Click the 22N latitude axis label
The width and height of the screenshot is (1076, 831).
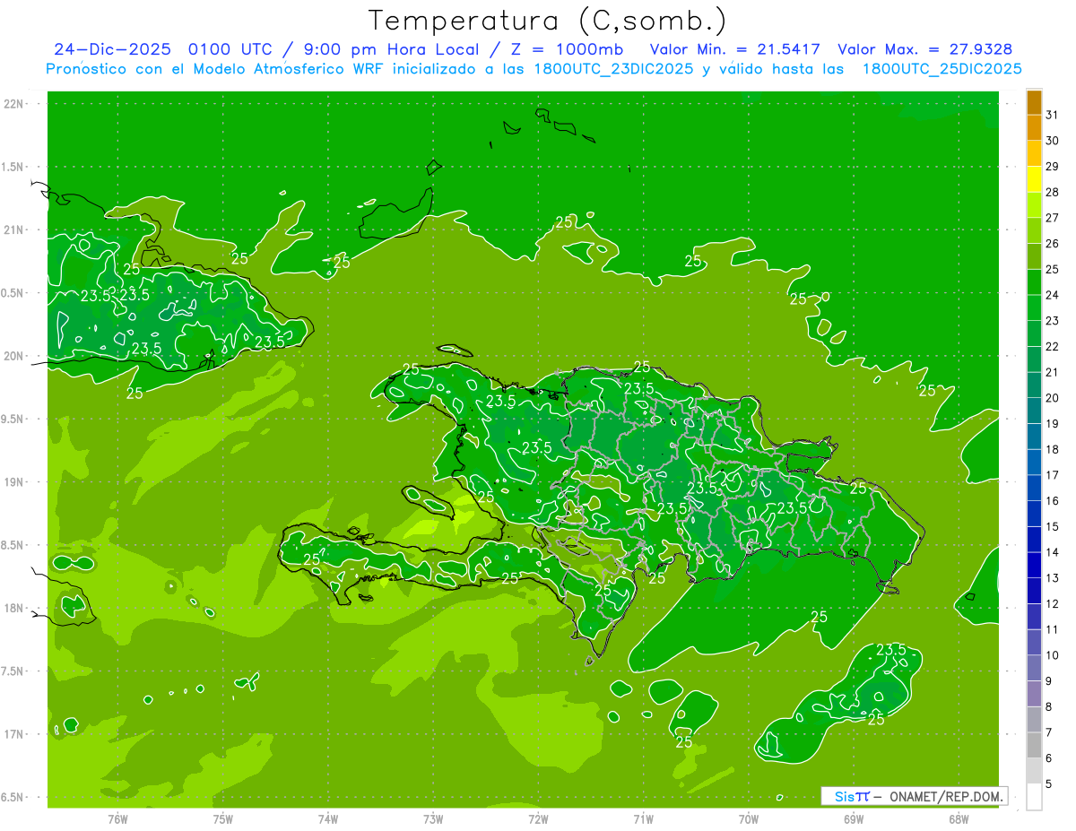pyautogui.click(x=14, y=104)
